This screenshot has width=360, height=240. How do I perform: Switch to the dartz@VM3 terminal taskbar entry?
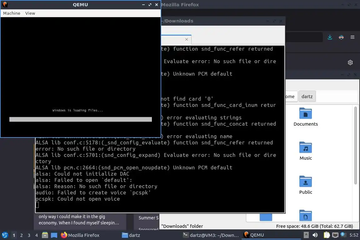point(211,235)
